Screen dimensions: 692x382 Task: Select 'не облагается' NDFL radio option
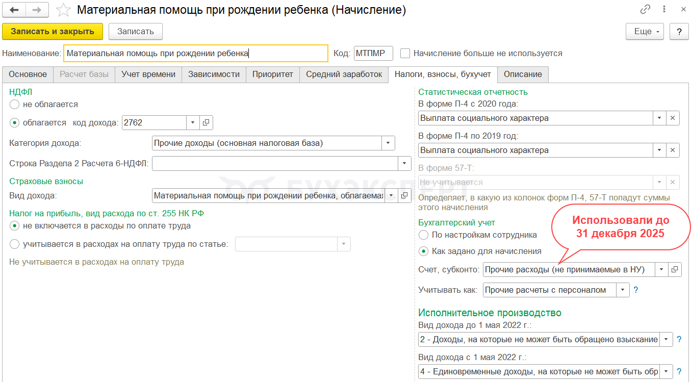(x=15, y=104)
